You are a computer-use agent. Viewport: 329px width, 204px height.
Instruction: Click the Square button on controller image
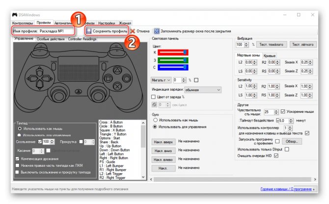(109, 79)
